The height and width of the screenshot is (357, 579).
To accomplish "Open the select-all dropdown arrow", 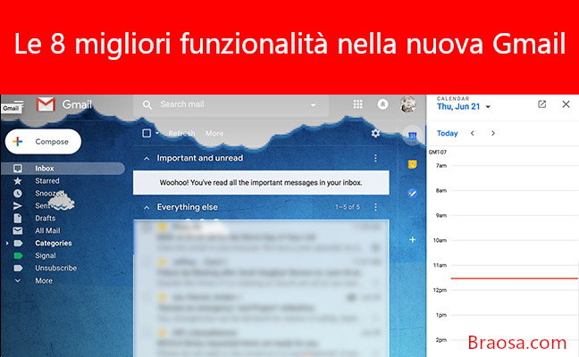I will (x=157, y=133).
